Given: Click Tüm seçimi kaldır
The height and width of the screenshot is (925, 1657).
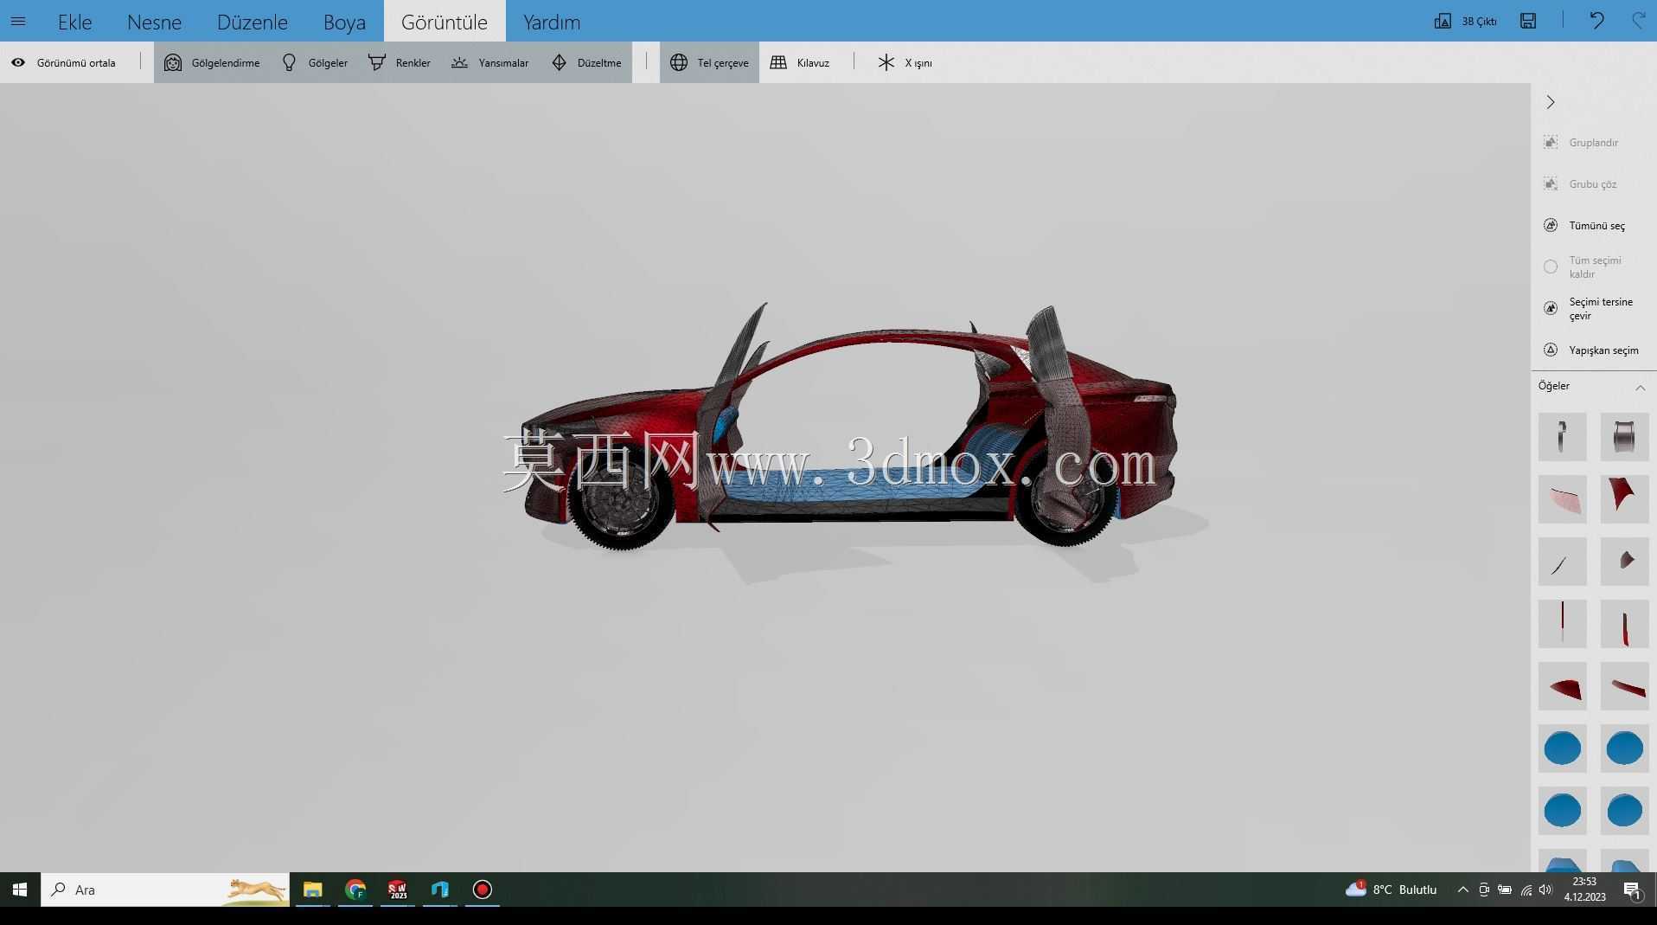Looking at the screenshot, I should point(1584,267).
